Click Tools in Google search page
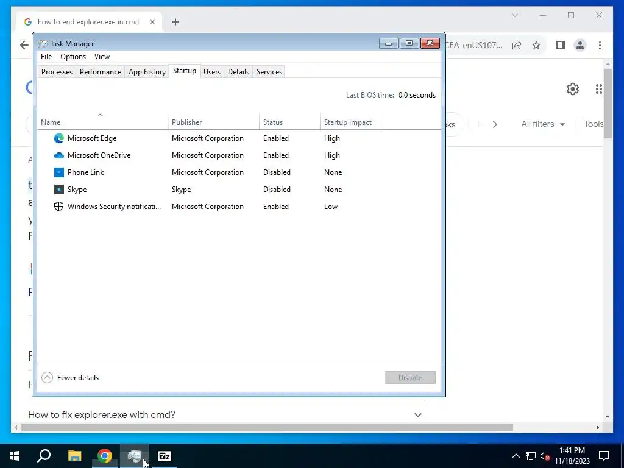This screenshot has height=468, width=624. tap(594, 124)
